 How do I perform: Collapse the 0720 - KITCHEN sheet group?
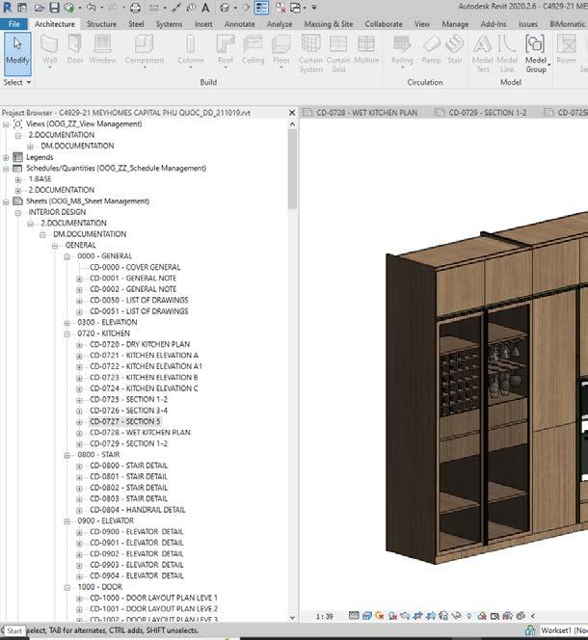[68, 333]
